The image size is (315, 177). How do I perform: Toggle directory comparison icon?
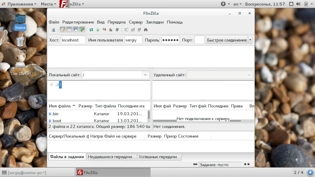[x=133, y=30]
